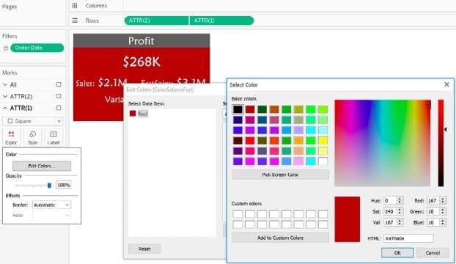Click the Val value field

(390, 222)
